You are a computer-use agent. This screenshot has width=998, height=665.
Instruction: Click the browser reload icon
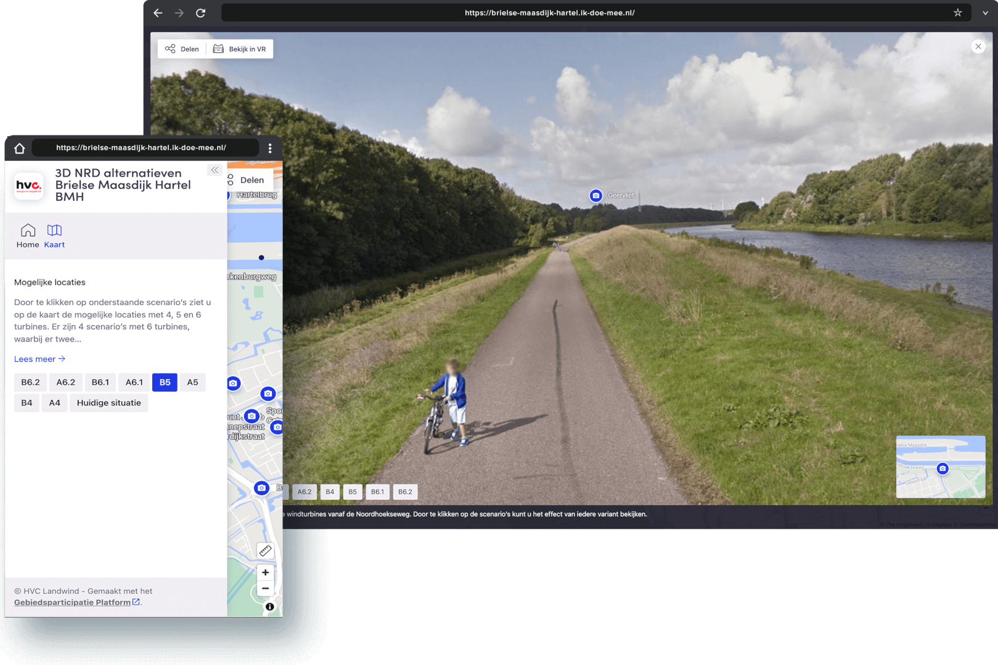200,13
